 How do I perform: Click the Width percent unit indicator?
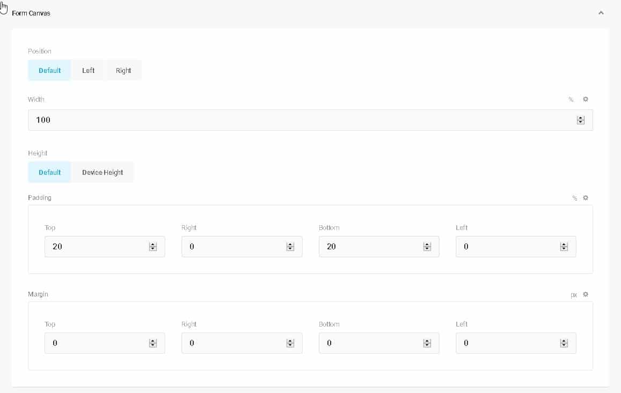pyautogui.click(x=571, y=100)
